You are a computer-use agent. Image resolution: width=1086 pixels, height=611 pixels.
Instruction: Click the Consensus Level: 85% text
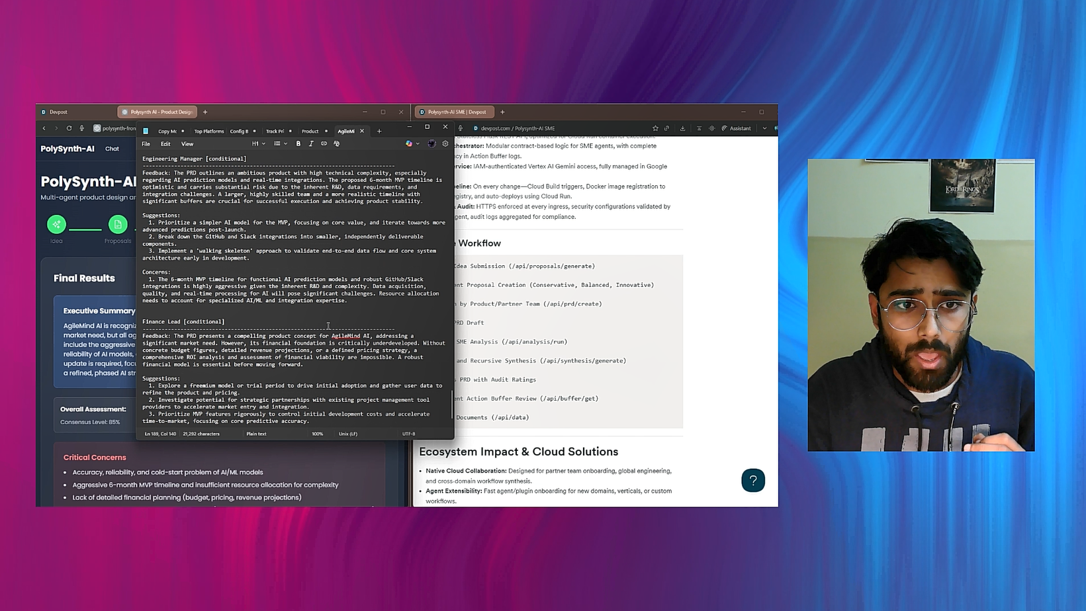click(x=91, y=422)
